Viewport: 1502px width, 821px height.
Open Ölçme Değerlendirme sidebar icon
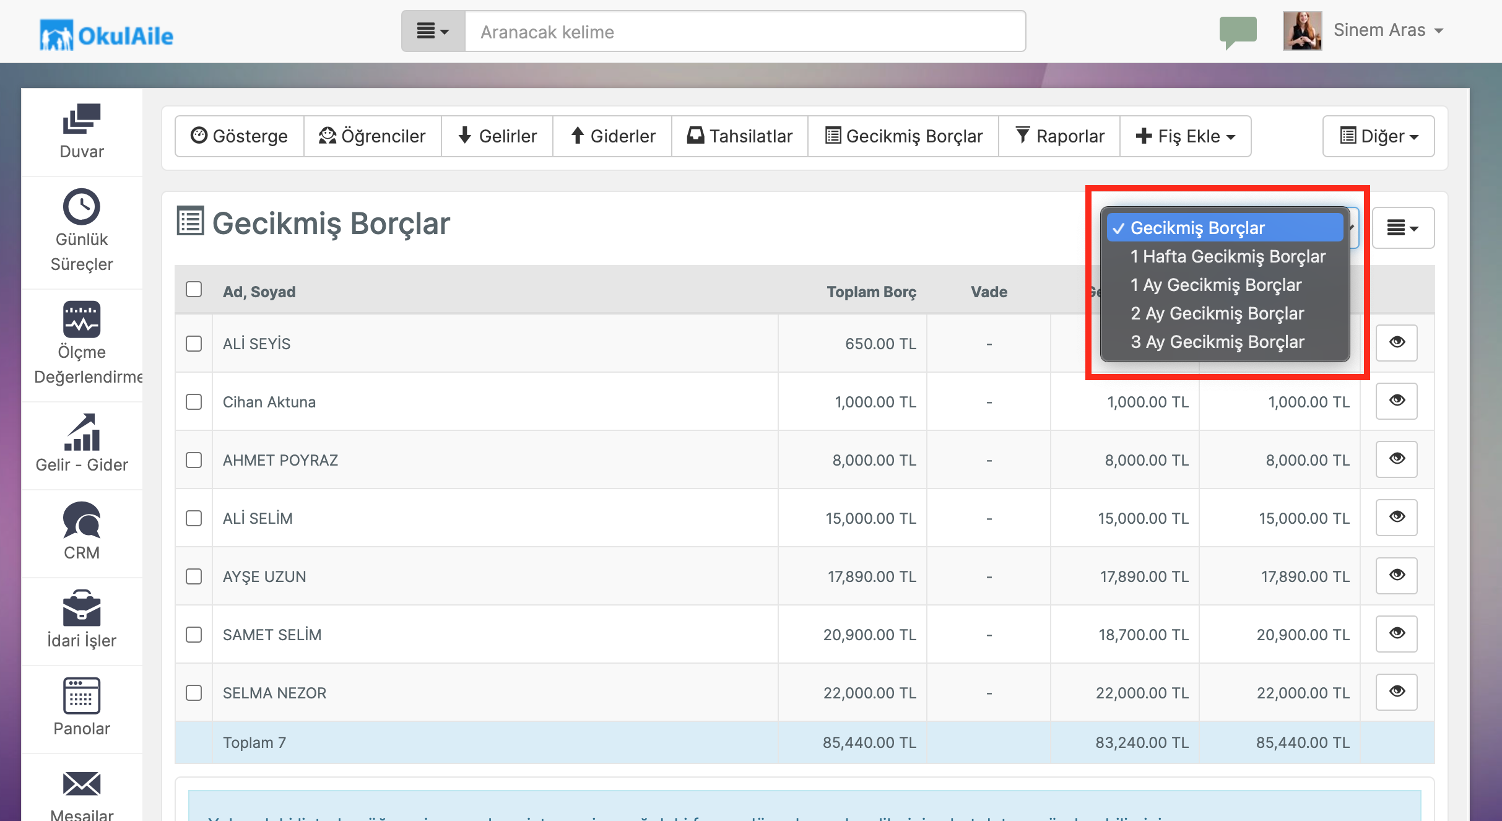pyautogui.click(x=82, y=319)
